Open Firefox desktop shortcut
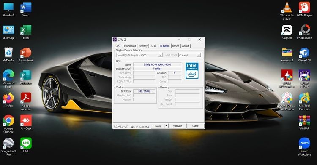 tap(8, 100)
